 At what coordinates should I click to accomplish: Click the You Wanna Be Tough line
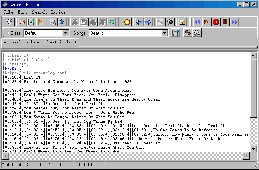[64, 117]
